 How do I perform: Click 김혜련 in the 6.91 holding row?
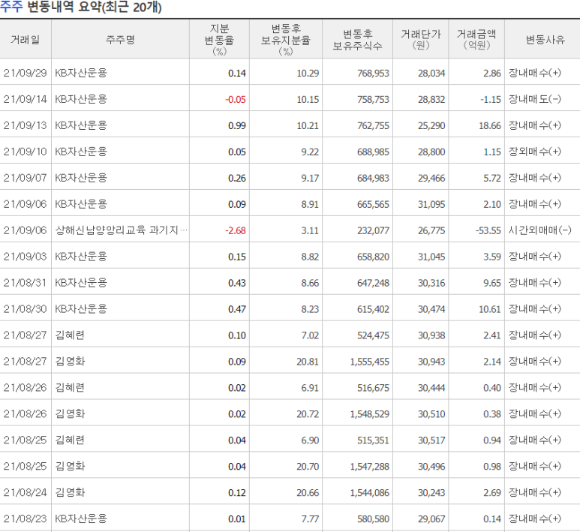(x=70, y=388)
